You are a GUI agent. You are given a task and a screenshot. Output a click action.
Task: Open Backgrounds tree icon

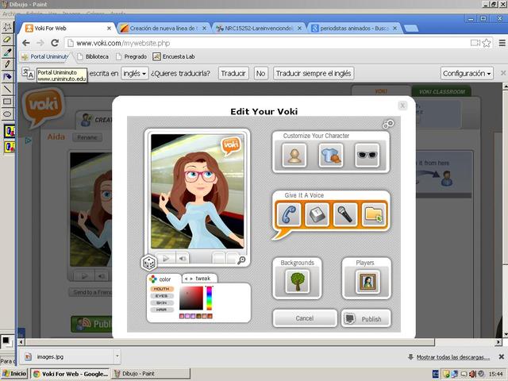[298, 282]
